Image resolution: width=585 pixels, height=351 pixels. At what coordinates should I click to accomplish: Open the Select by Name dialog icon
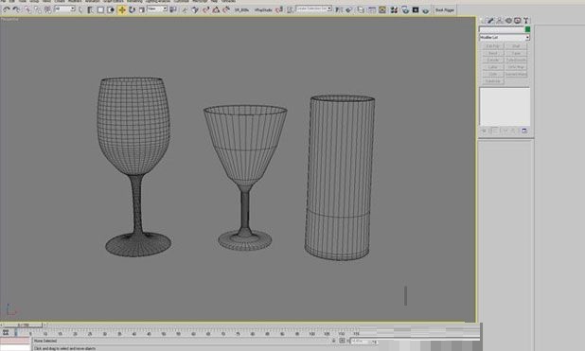pos(90,9)
